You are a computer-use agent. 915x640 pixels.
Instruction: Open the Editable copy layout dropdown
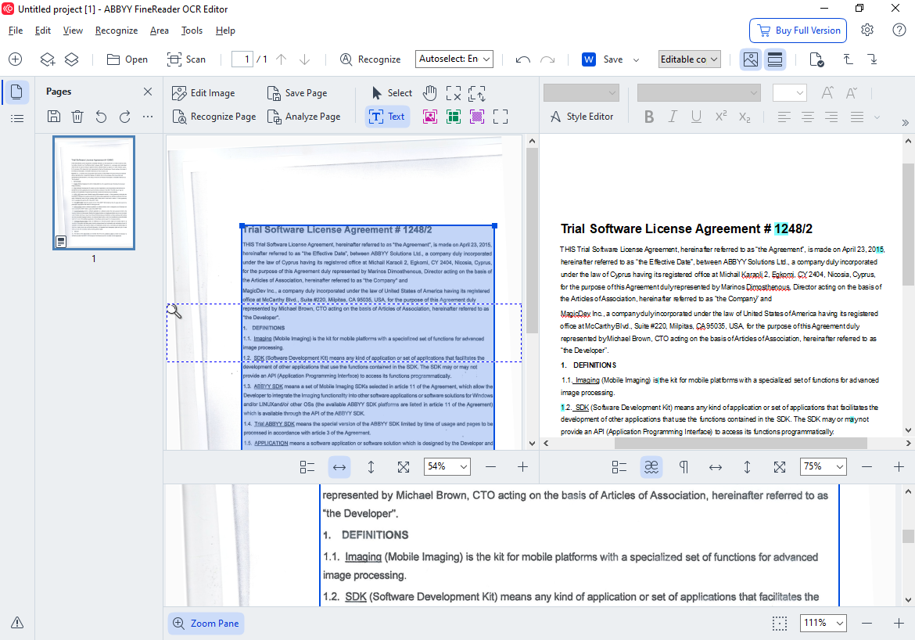pos(688,59)
